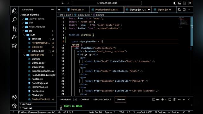Toggle bottom panel layout icon

[180, 3]
